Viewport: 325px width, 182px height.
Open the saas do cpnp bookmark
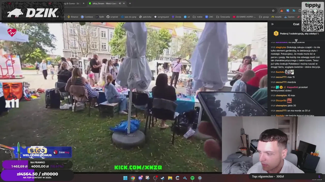click(128, 17)
